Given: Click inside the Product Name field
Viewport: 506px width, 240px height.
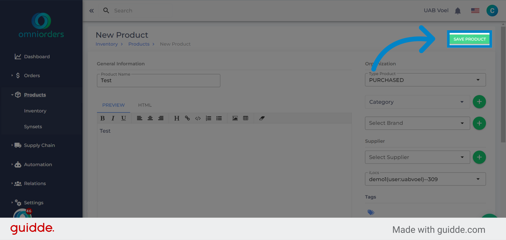Looking at the screenshot, I should 158,81.
